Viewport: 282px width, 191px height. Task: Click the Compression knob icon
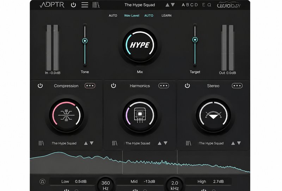click(x=66, y=115)
